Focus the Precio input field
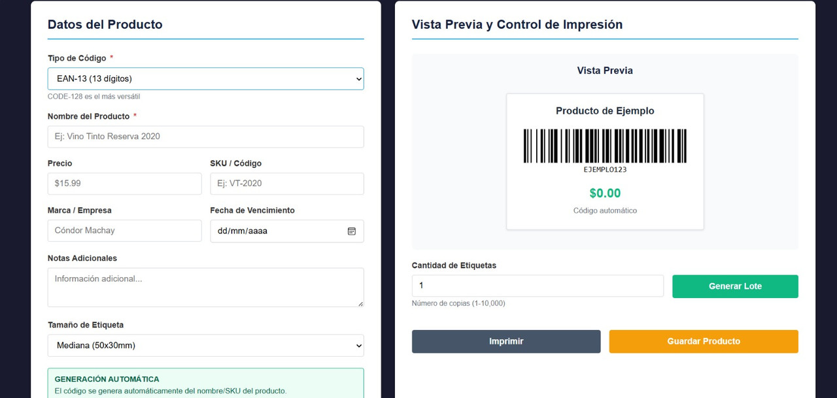The height and width of the screenshot is (398, 837). pos(124,184)
